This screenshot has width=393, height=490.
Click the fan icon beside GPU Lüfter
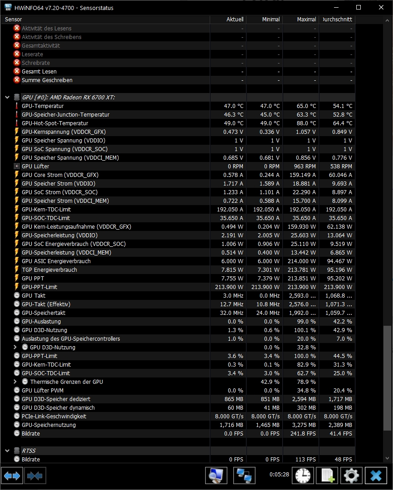coord(16,166)
